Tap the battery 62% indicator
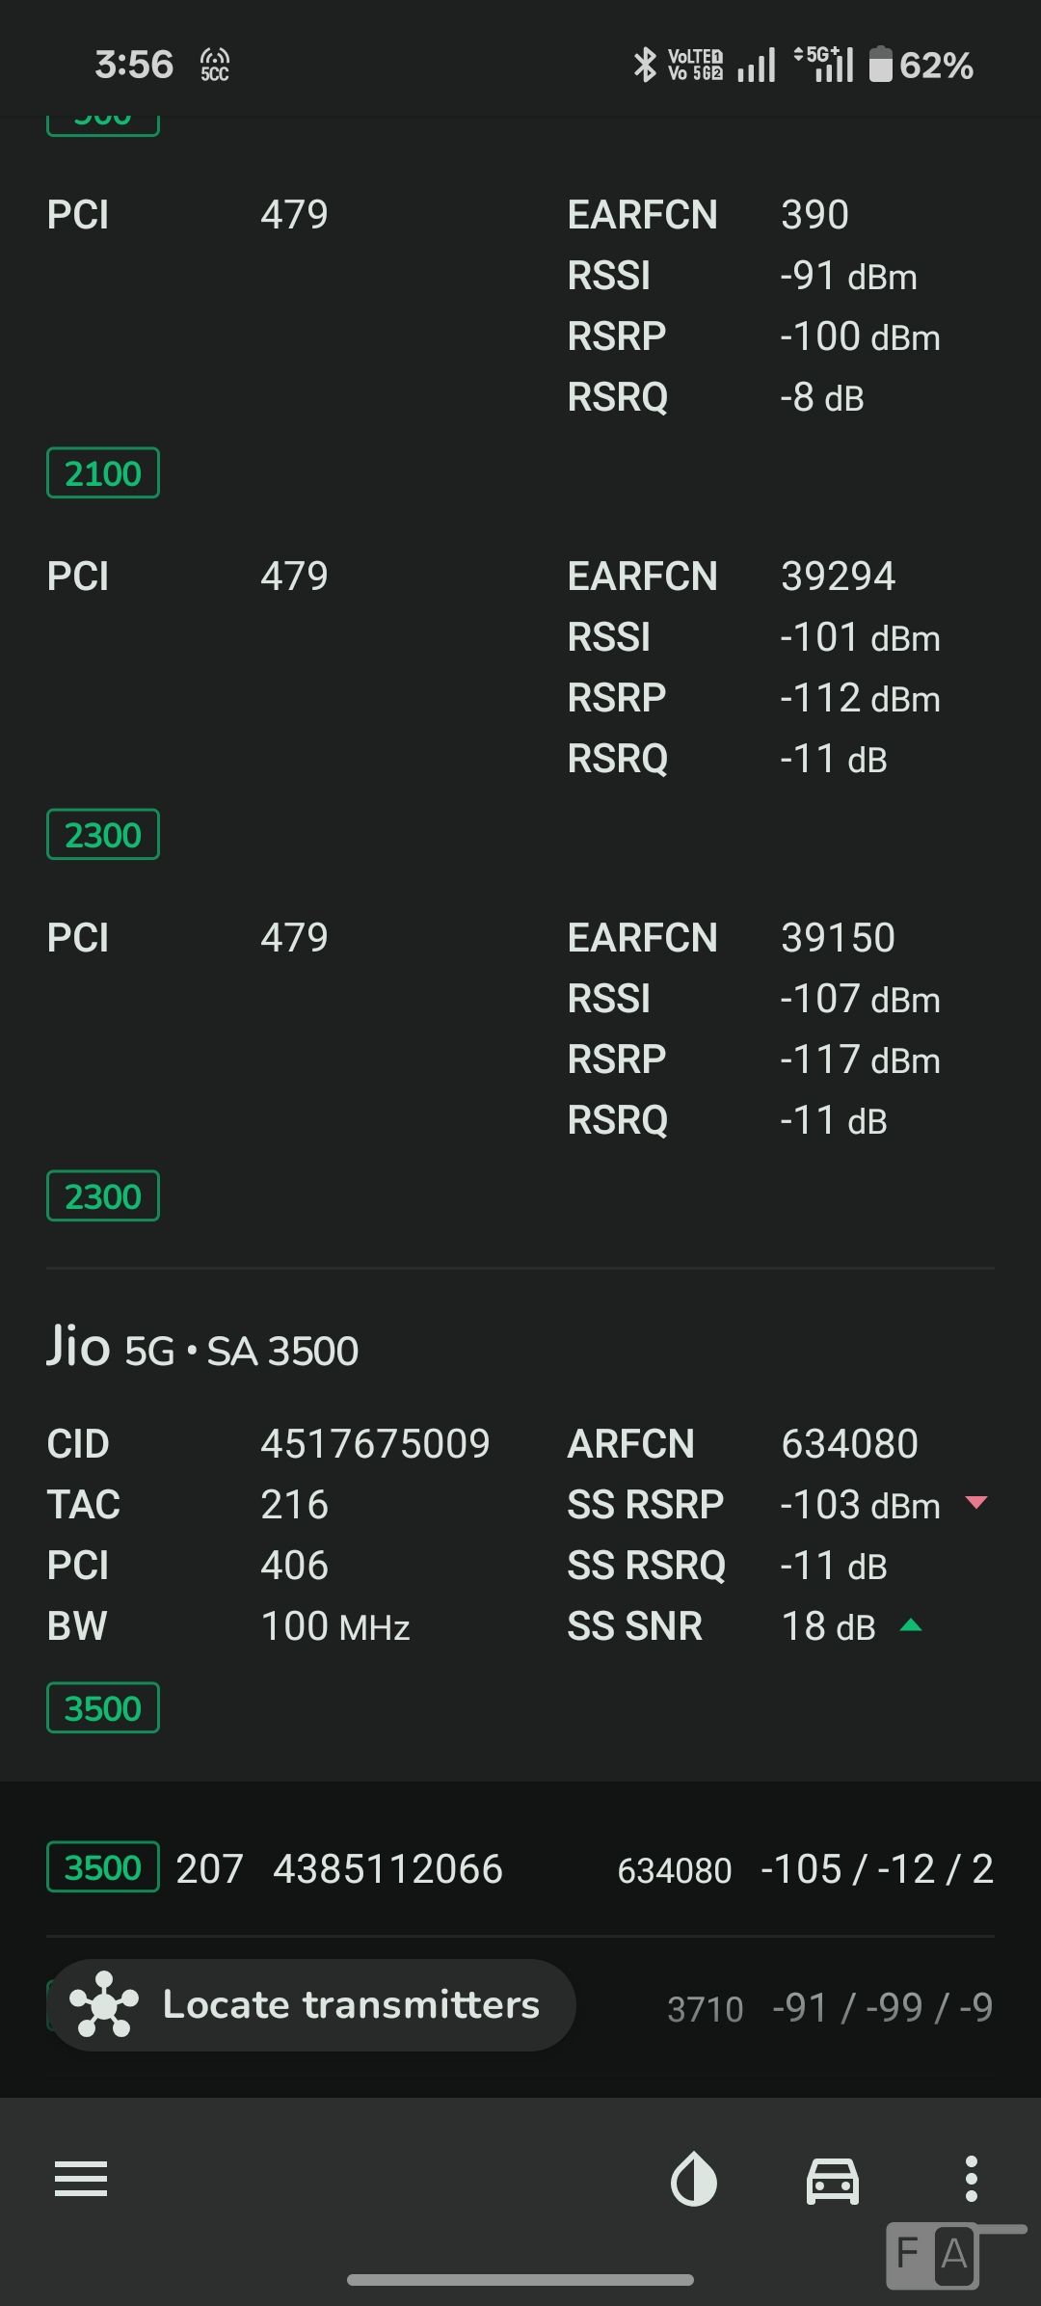The width and height of the screenshot is (1041, 2306). tap(921, 65)
